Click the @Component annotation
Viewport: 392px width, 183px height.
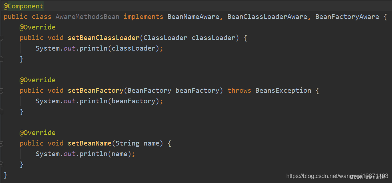tap(24, 6)
